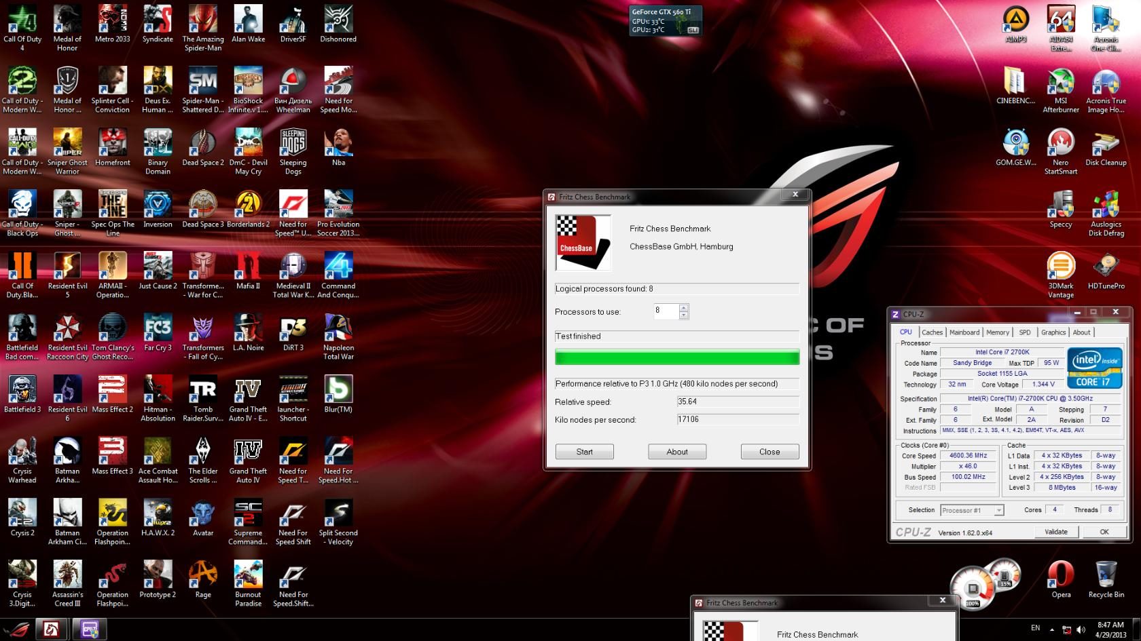Screen dimensions: 1141x641
Task: Click the system tray volume icon
Action: click(1081, 629)
